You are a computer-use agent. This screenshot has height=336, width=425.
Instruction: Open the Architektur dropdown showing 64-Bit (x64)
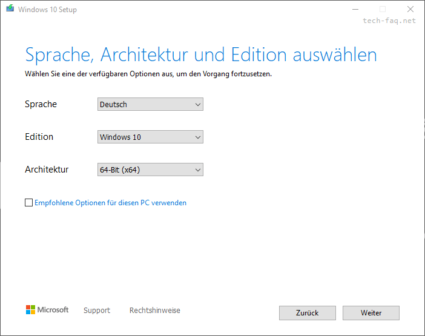(150, 170)
